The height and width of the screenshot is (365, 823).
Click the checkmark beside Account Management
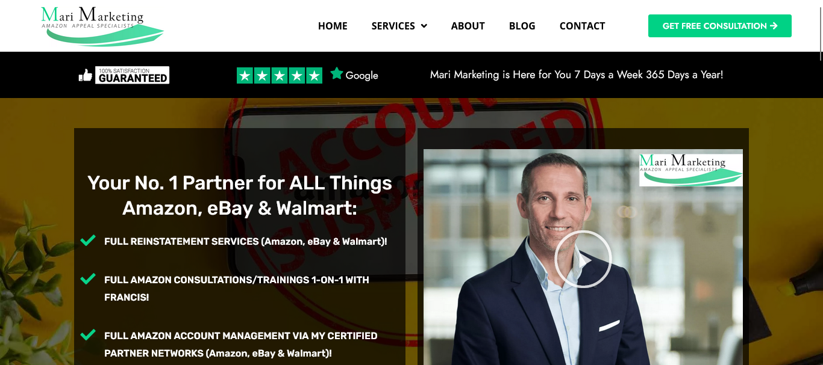88,335
